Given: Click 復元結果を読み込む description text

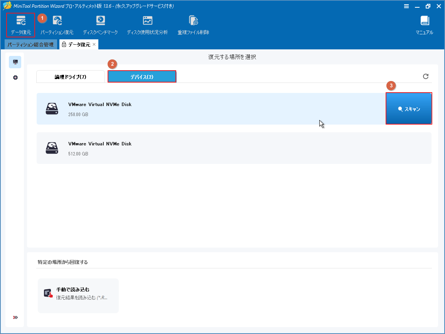Looking at the screenshot, I should point(82,298).
